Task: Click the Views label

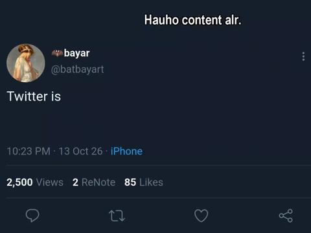Action: click(50, 183)
